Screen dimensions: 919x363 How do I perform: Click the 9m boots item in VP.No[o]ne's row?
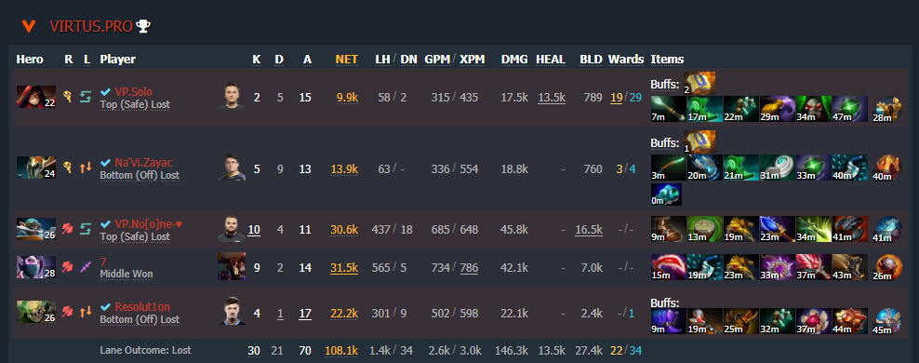668,229
